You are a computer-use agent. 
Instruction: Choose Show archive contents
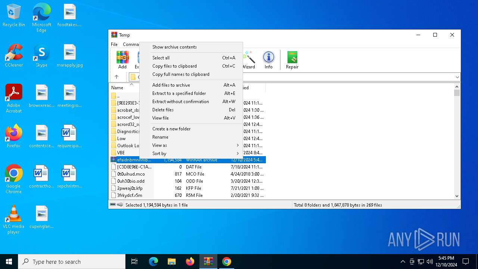pos(191,47)
